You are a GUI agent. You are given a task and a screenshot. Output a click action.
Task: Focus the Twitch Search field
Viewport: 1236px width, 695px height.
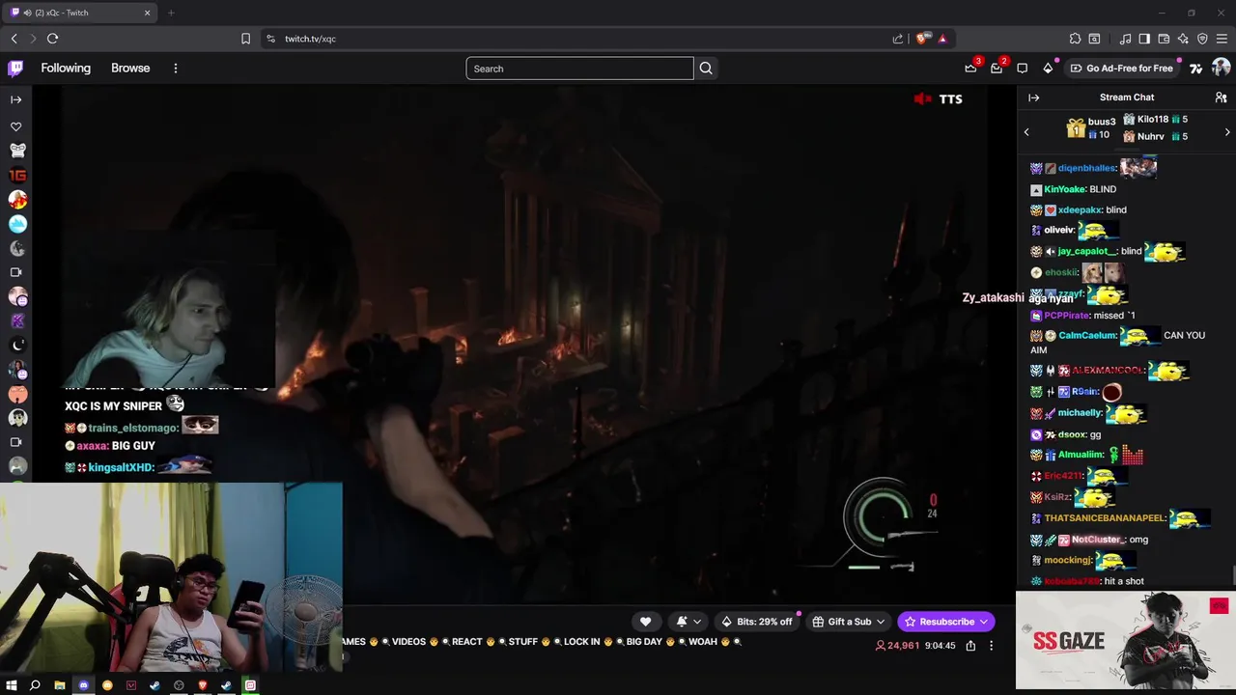pyautogui.click(x=579, y=69)
